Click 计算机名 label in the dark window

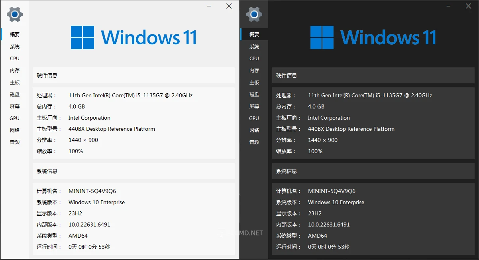(289, 191)
